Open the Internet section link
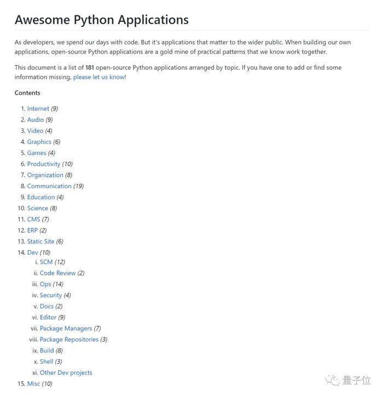 (x=38, y=108)
